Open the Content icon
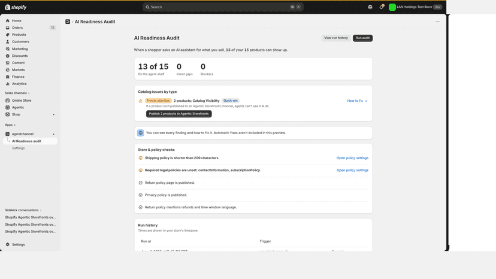 (x=8, y=63)
